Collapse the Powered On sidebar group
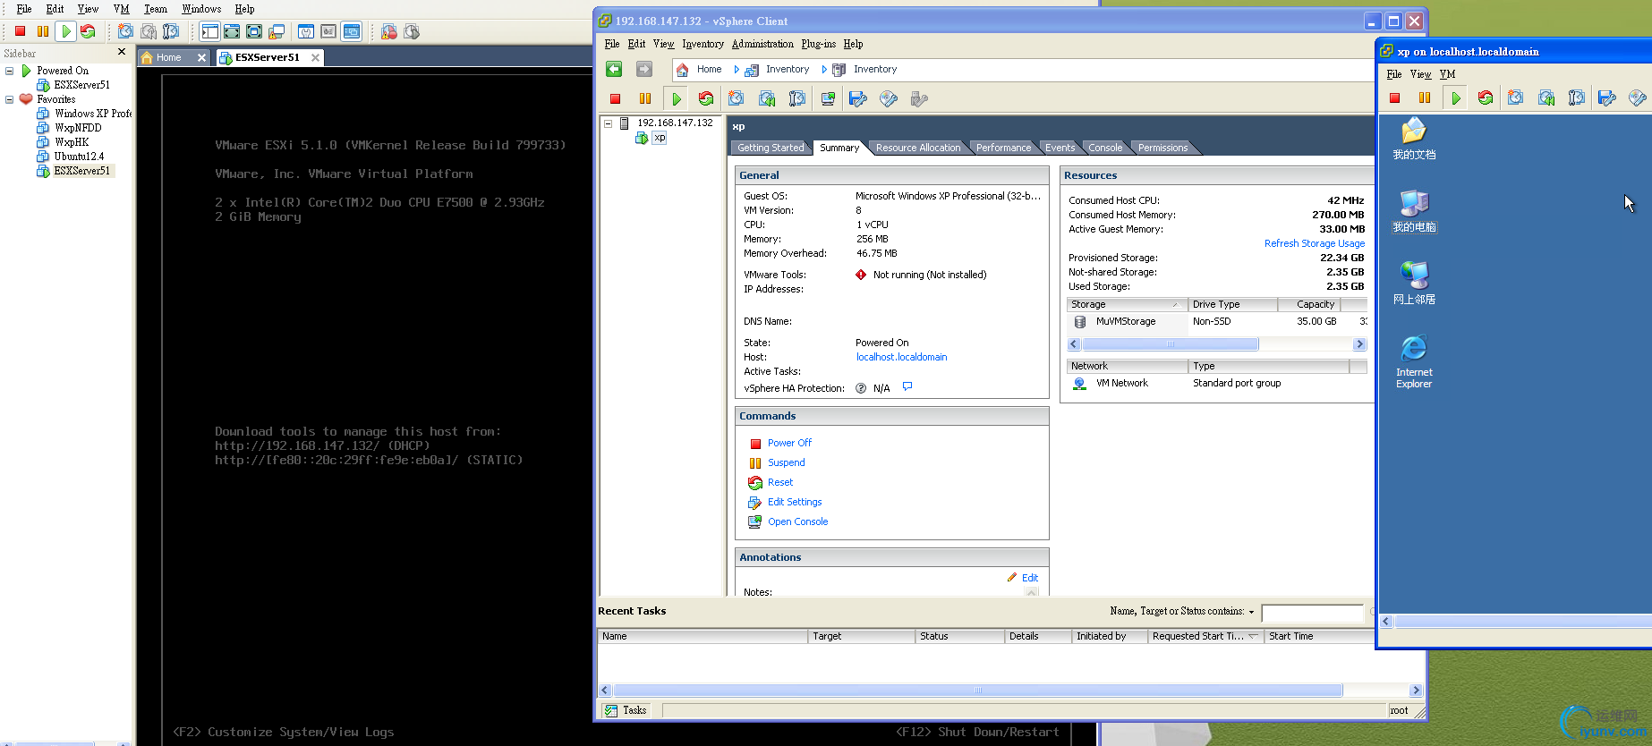The width and height of the screenshot is (1652, 746). [10, 71]
